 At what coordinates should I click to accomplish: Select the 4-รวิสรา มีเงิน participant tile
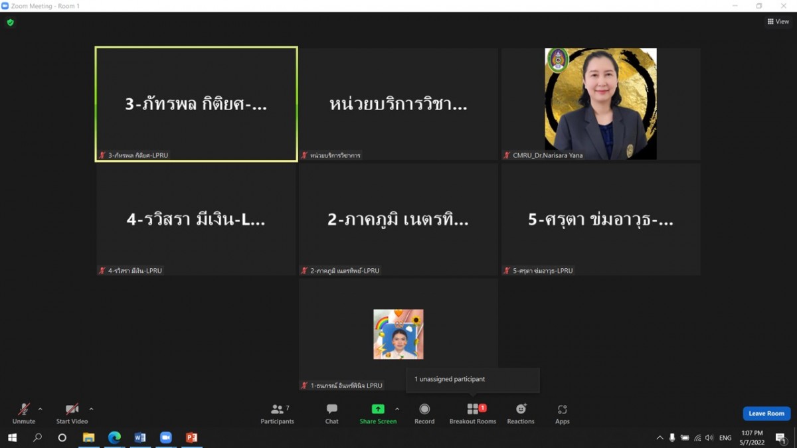[x=196, y=219]
